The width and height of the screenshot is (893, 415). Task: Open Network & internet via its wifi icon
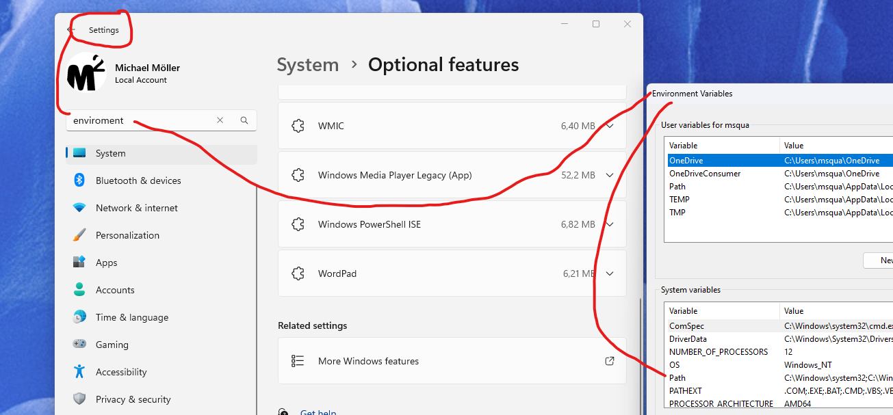click(x=79, y=208)
